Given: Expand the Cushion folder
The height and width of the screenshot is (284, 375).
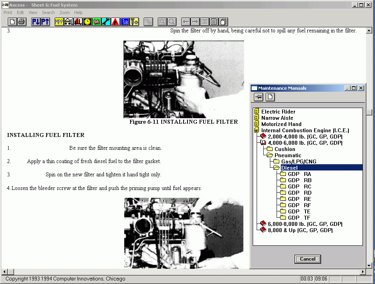Looking at the screenshot, I should (x=270, y=149).
